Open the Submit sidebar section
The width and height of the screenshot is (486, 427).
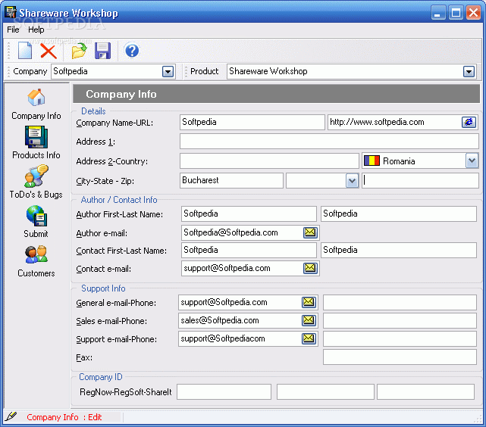point(36,222)
